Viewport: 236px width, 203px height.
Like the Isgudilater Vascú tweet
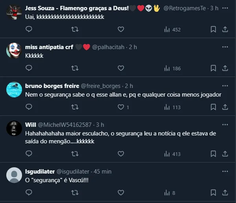(121, 192)
